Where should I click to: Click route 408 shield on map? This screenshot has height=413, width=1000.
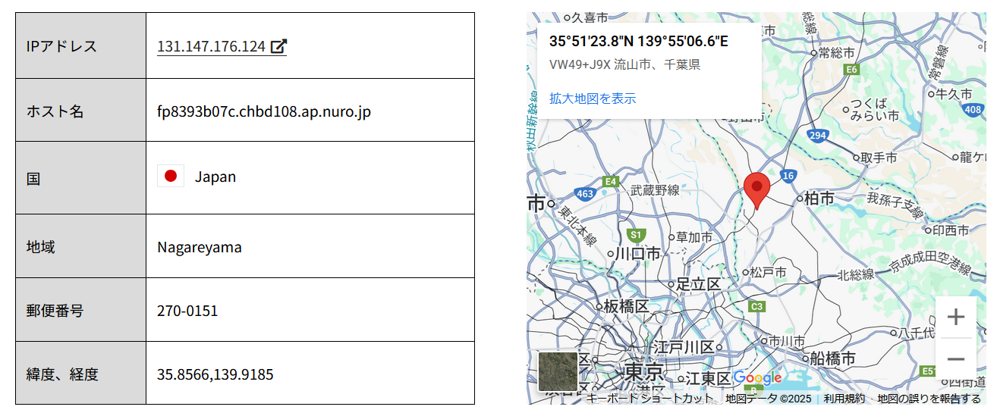973,110
